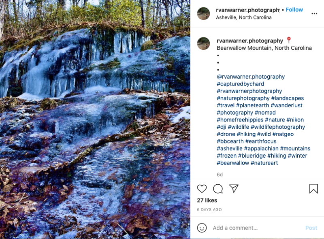Image resolution: width=324 pixels, height=239 pixels.
Task: Open the emoji picker smiley icon
Action: (202, 228)
